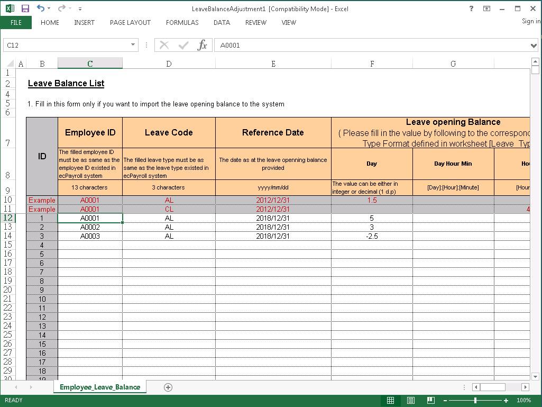Click vertical scrollbar down arrow
The height and width of the screenshot is (407, 542).
coord(536,376)
